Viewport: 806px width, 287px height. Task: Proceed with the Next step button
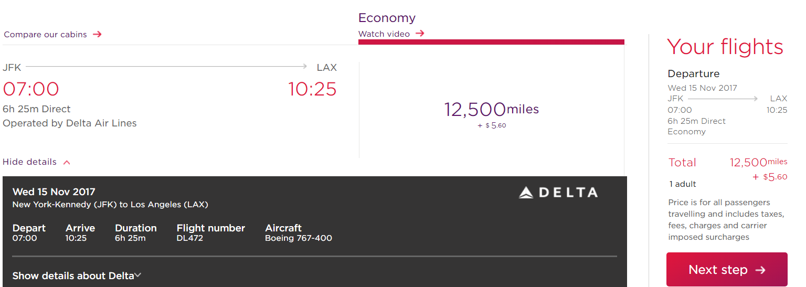click(727, 270)
